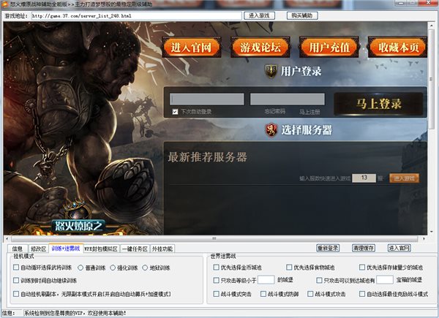Click the 购买辅助 button
This screenshot has height=318, width=439.
pos(302,15)
